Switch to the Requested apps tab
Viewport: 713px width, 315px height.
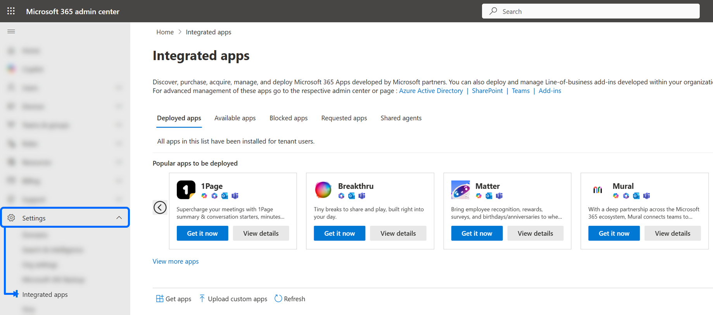[x=344, y=118]
